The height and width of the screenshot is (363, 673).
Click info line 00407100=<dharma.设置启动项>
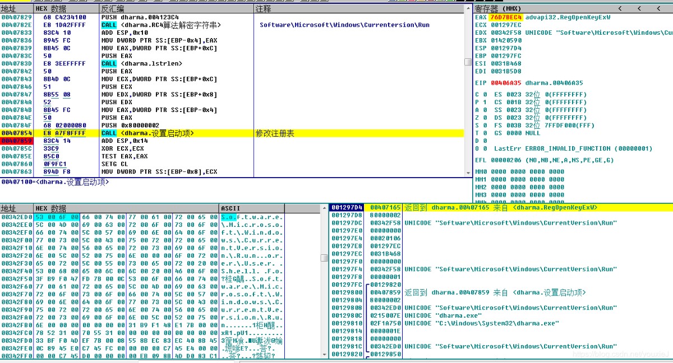coord(55,182)
